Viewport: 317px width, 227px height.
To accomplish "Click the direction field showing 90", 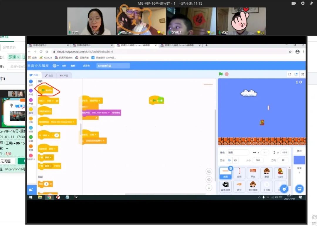I will (x=283, y=160).
